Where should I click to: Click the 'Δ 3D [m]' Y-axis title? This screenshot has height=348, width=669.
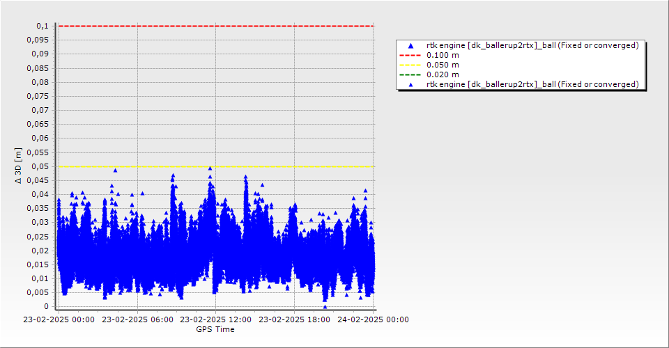click(x=18, y=166)
